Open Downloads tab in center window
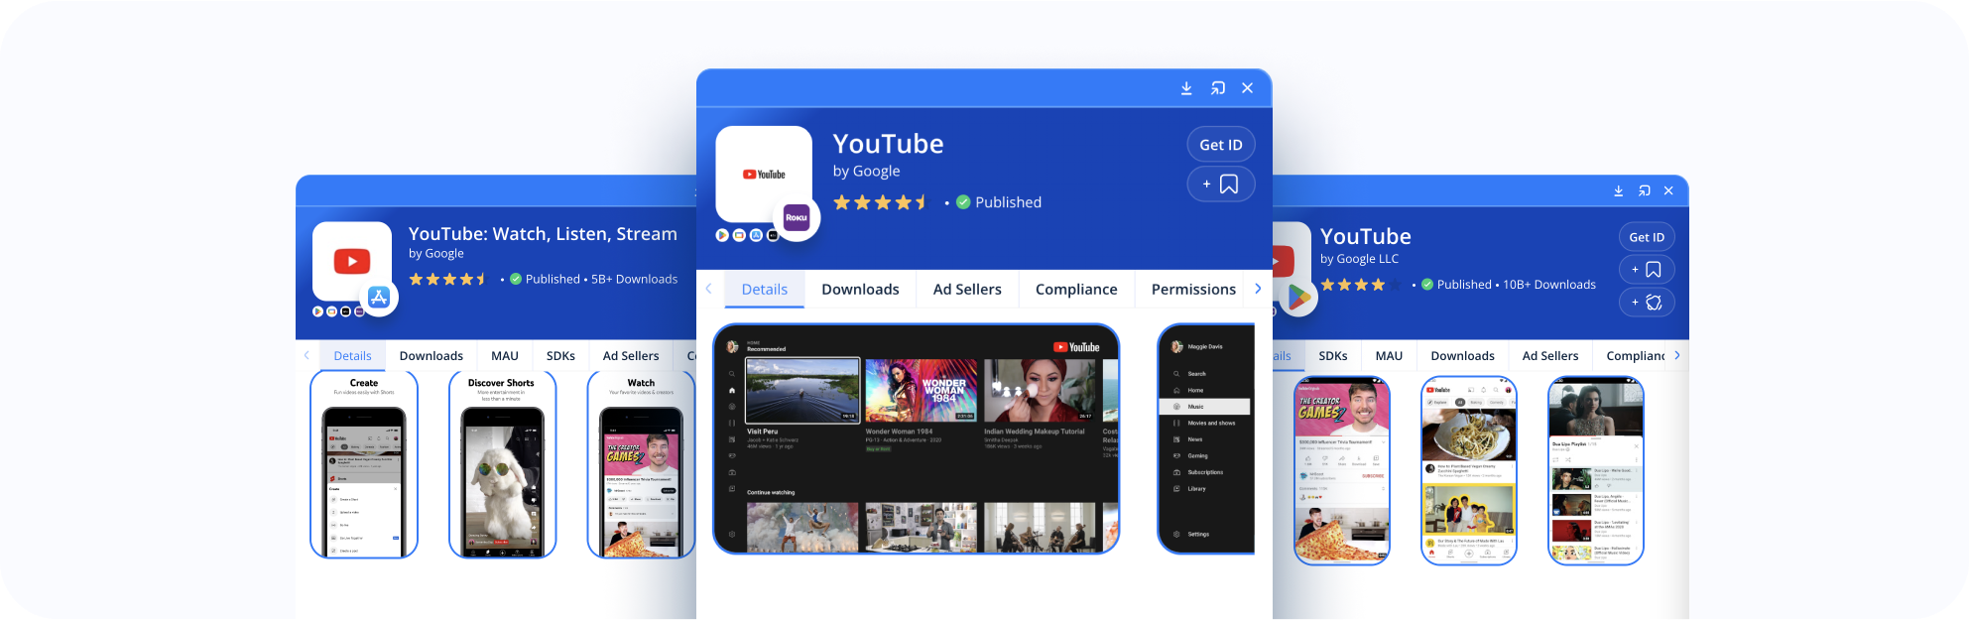 [861, 290]
